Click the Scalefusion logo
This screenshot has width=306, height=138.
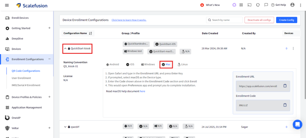[32, 5]
